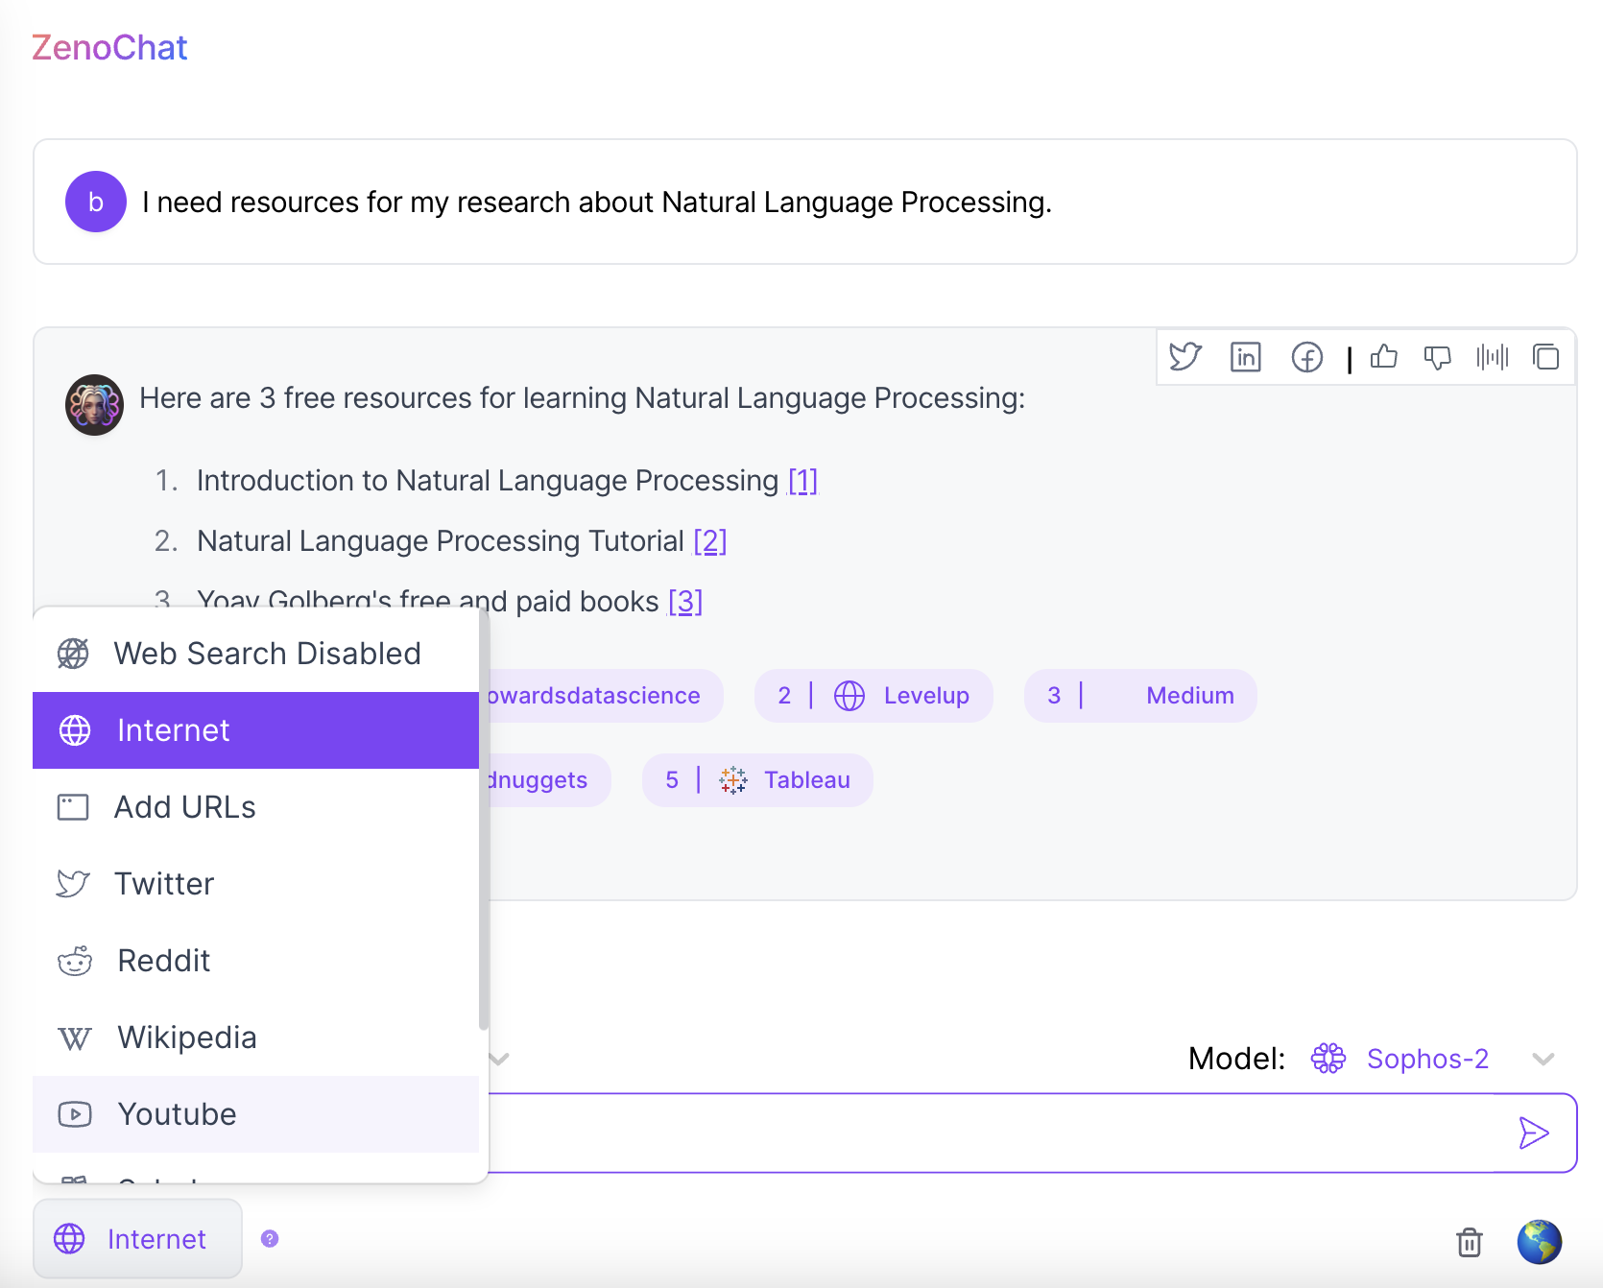This screenshot has width=1603, height=1288.
Task: Click the text 'Natural Language Processing Tutorial'
Action: (441, 541)
